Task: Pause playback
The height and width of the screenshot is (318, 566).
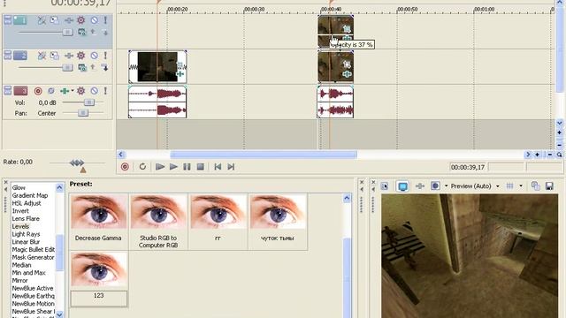Action: click(x=187, y=167)
